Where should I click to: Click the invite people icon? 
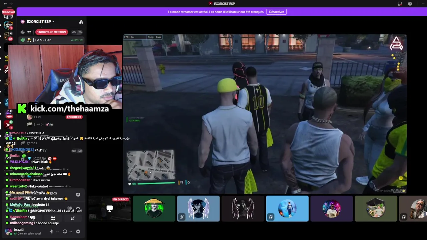coord(81,22)
